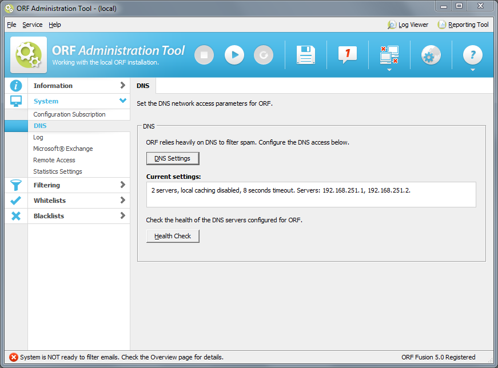This screenshot has height=368, width=498.
Task: Click 'System is NOT ready' status message
Action: tap(122, 357)
